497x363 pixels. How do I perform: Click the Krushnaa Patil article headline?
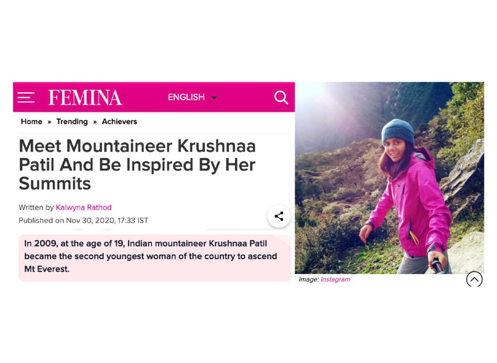click(137, 165)
